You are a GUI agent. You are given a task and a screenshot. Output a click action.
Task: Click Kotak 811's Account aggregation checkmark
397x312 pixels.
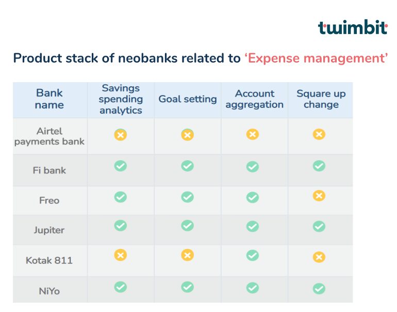pyautogui.click(x=252, y=255)
